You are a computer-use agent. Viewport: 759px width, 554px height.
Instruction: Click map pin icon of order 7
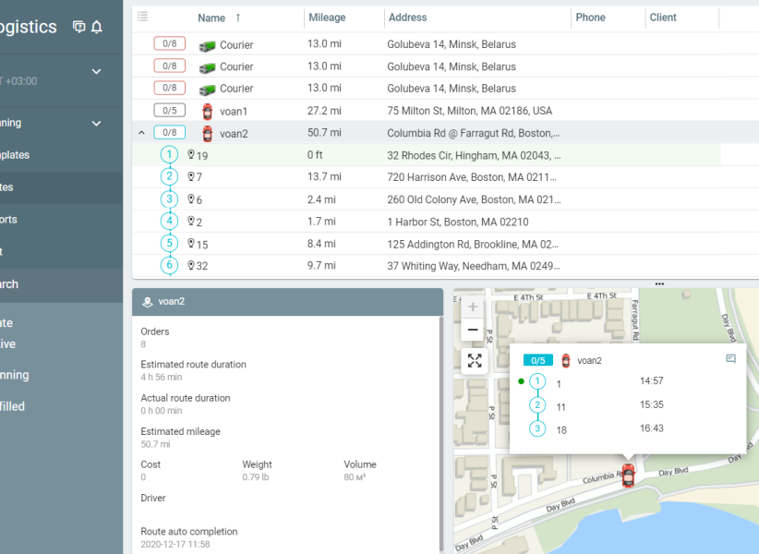pos(191,176)
